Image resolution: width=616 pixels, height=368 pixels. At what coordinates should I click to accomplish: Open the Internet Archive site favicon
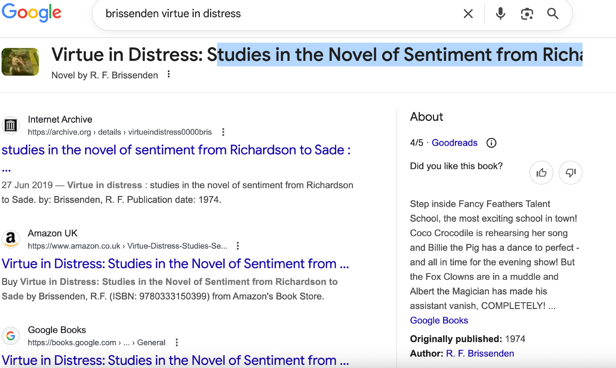point(11,125)
